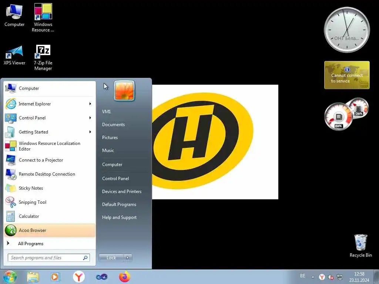Open VM1 user folder link
This screenshot has width=379, height=284.
[106, 112]
